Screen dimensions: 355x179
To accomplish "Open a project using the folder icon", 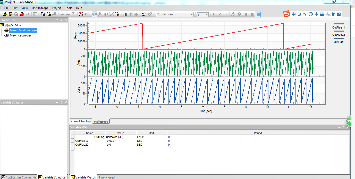I will 5,14.
